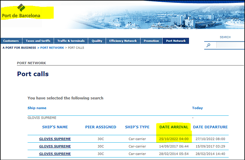Click the Port de Barcelona logo
245x160 pixels.
(x=21, y=11)
